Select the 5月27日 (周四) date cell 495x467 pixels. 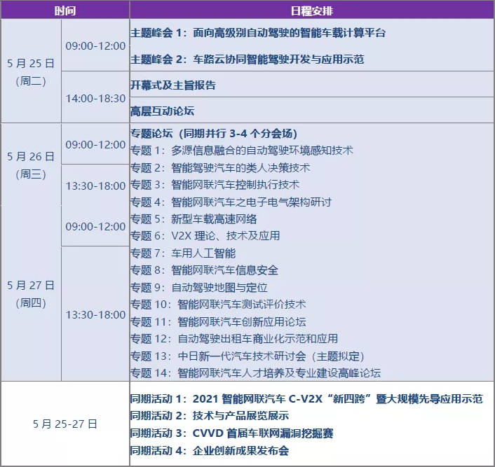(31, 293)
